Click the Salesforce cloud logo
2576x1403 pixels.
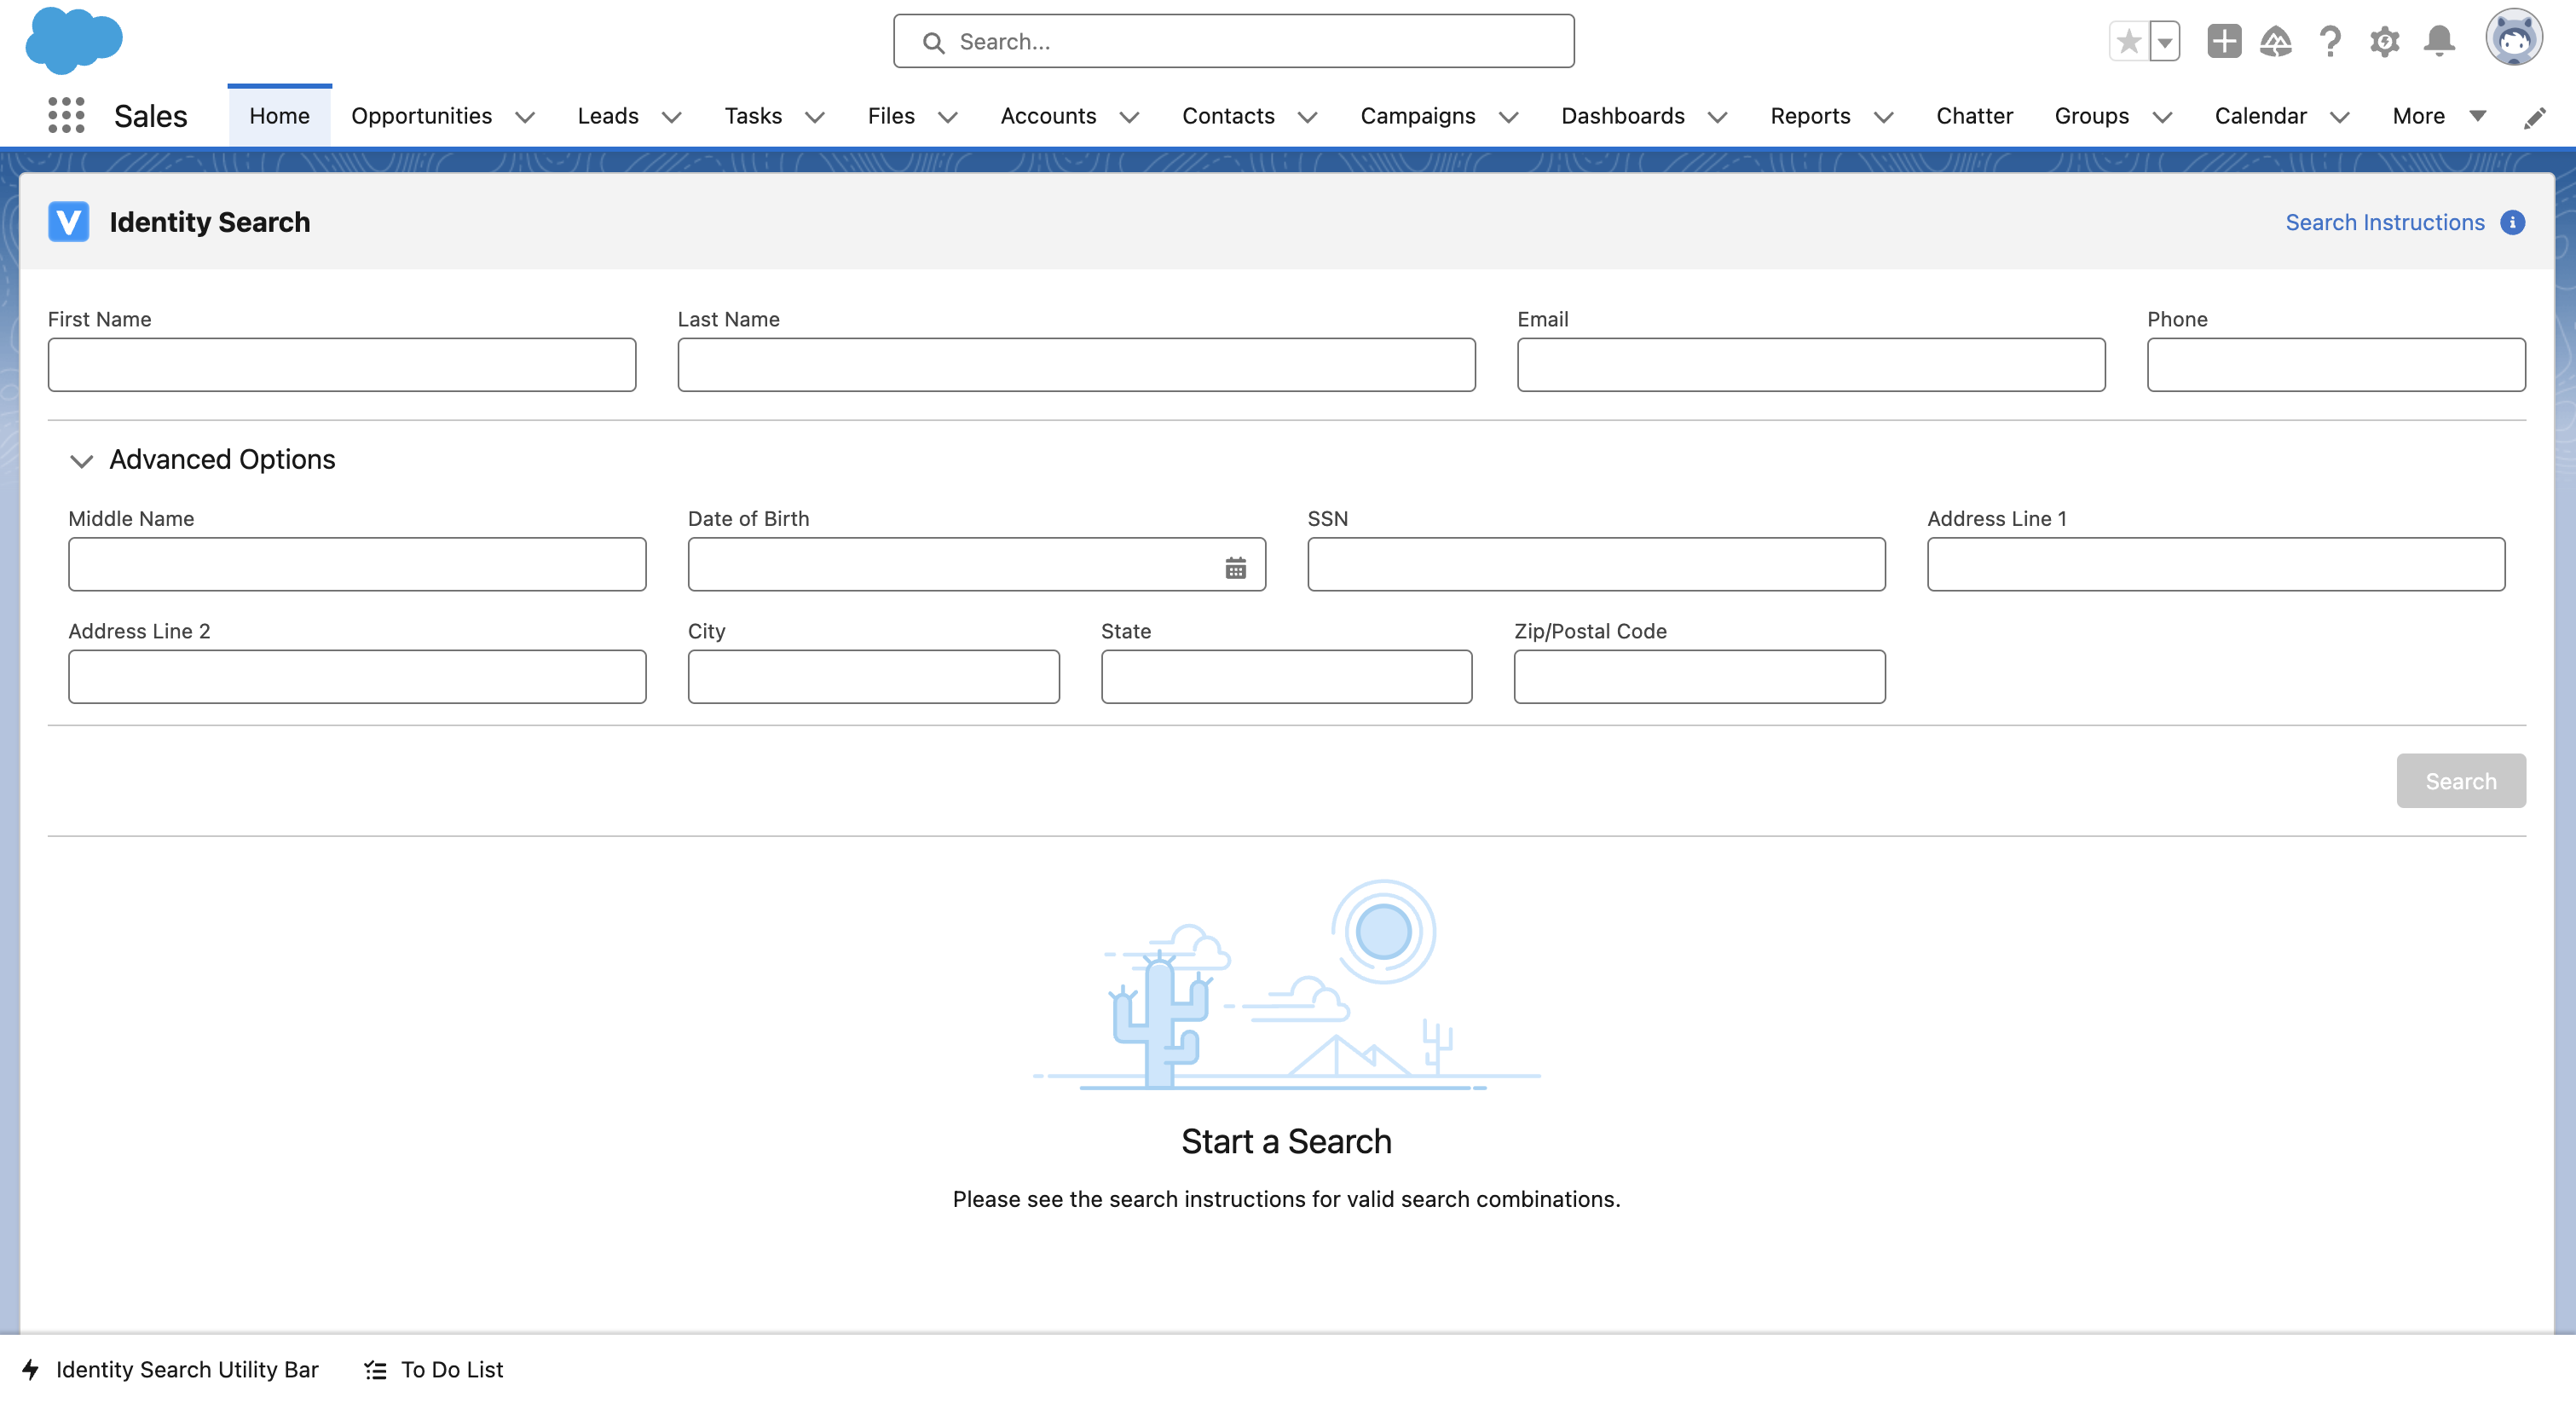[x=74, y=40]
